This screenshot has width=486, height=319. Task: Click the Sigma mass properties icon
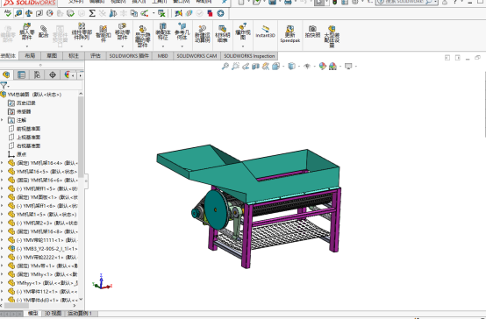pos(92,13)
